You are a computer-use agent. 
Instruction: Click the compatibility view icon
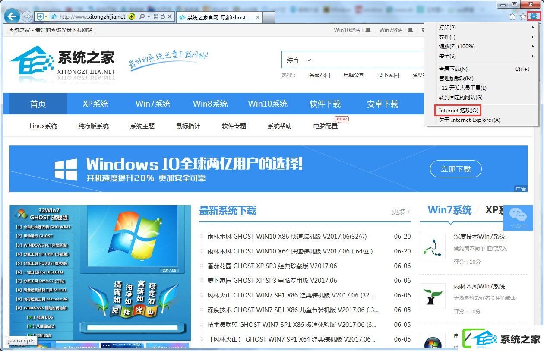point(156,16)
